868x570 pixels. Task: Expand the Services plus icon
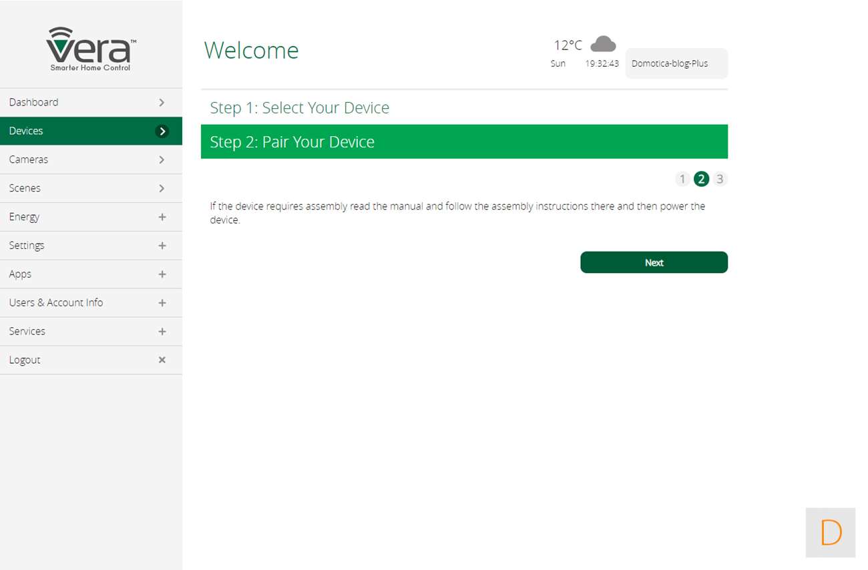162,332
